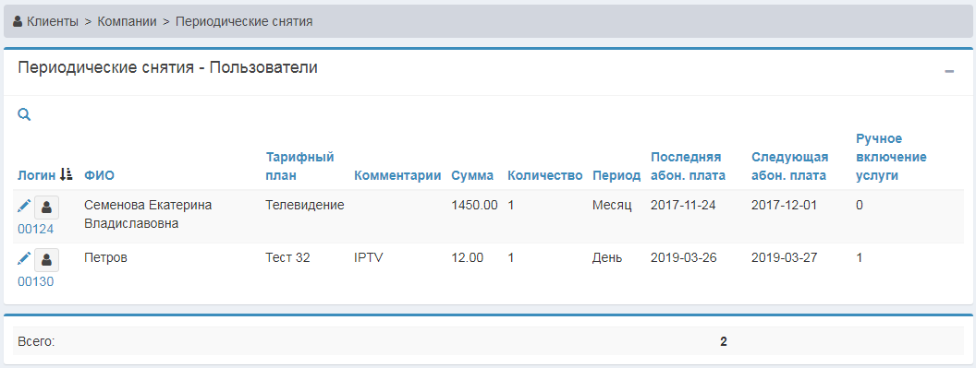Sort by Тарифный план column

click(x=300, y=166)
